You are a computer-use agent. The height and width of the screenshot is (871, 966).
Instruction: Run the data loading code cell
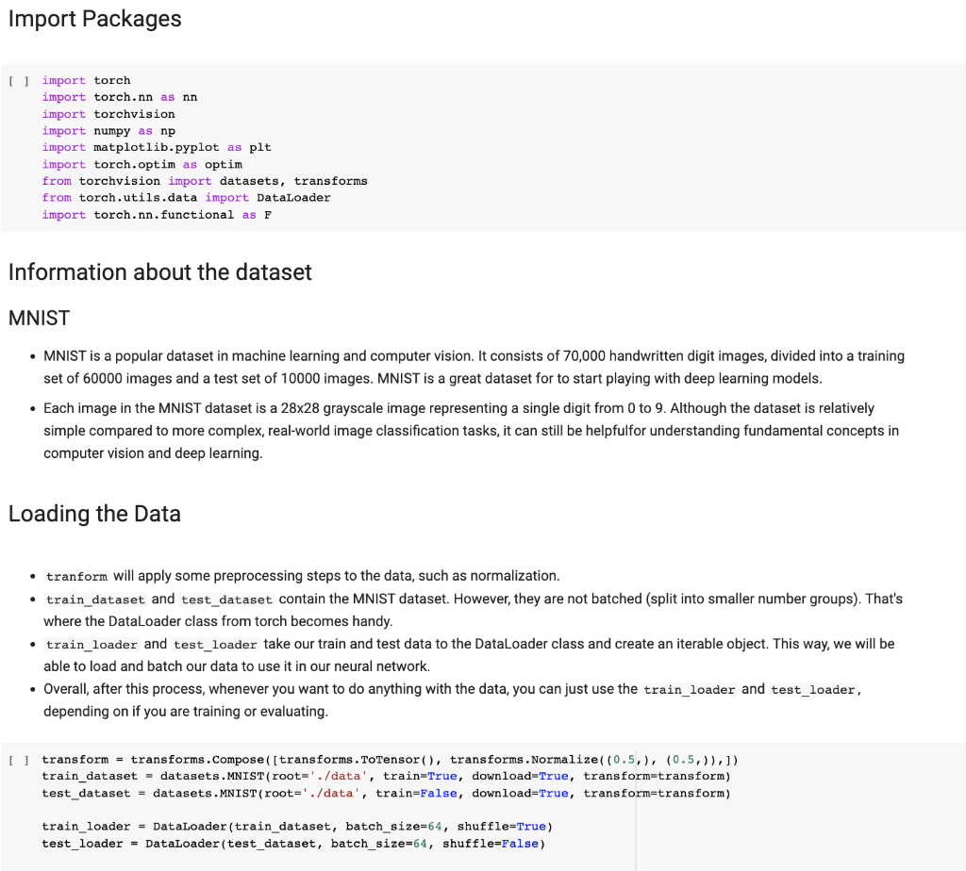point(19,760)
